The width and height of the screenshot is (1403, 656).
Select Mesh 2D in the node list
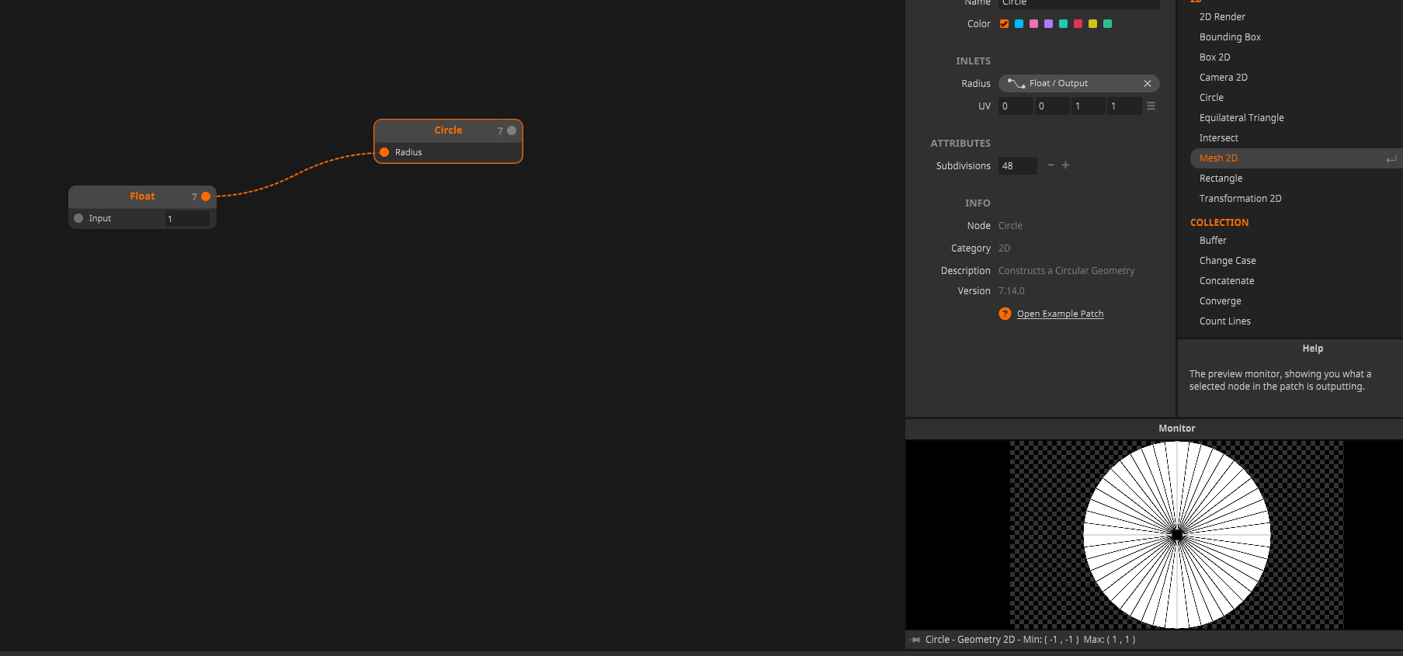pyautogui.click(x=1218, y=158)
